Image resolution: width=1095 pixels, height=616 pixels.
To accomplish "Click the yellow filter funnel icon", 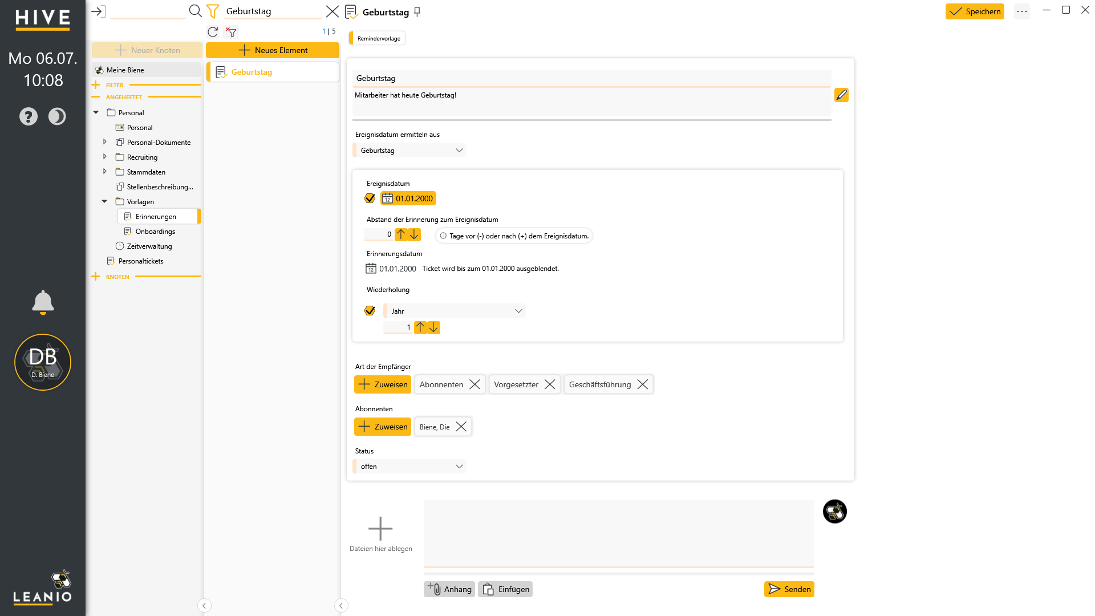I will click(x=213, y=11).
